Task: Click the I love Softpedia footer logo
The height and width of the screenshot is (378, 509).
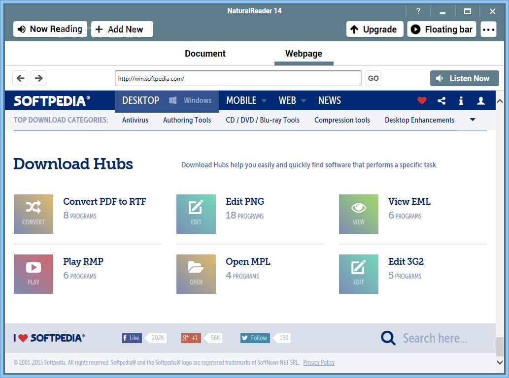Action: coord(49,338)
